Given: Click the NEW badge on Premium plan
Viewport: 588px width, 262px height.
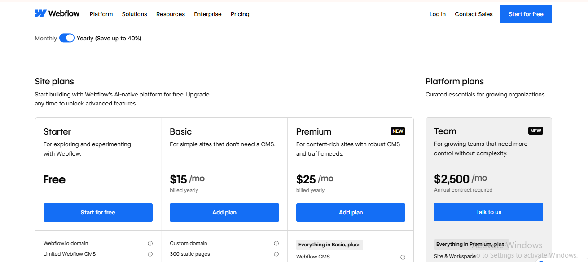Looking at the screenshot, I should (x=398, y=131).
